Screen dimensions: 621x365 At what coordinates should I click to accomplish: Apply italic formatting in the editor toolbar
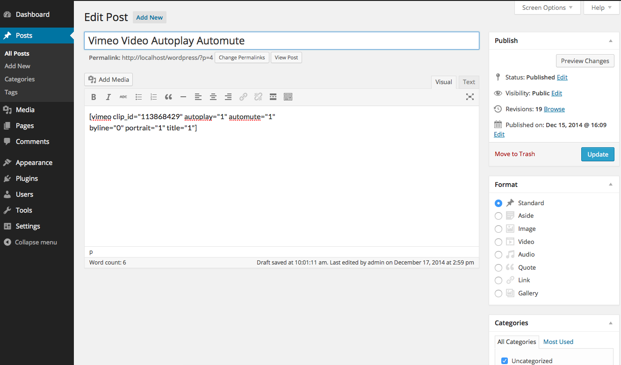(108, 97)
